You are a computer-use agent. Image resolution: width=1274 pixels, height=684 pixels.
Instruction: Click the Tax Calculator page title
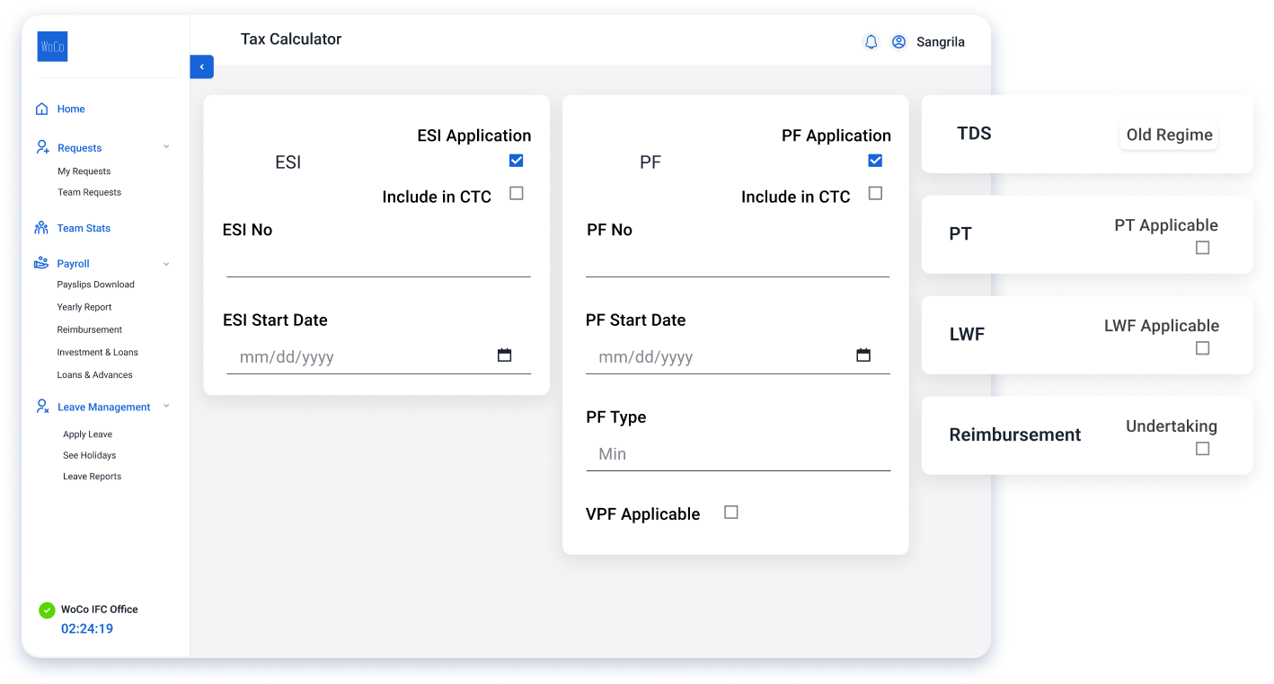[x=291, y=39]
